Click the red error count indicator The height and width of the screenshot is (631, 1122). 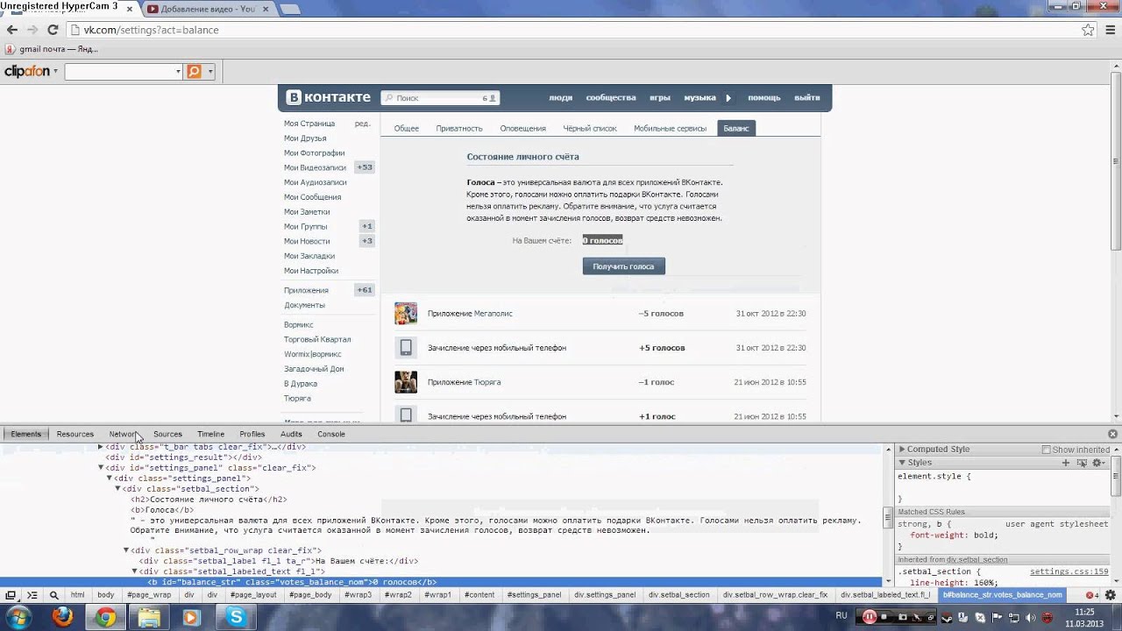(x=1091, y=595)
